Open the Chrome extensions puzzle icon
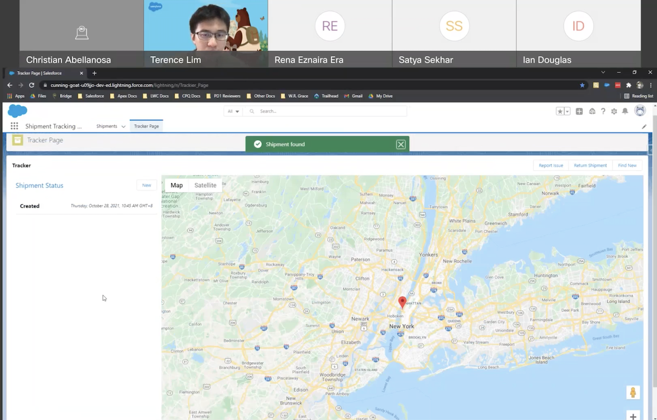Image resolution: width=657 pixels, height=420 pixels. point(629,85)
